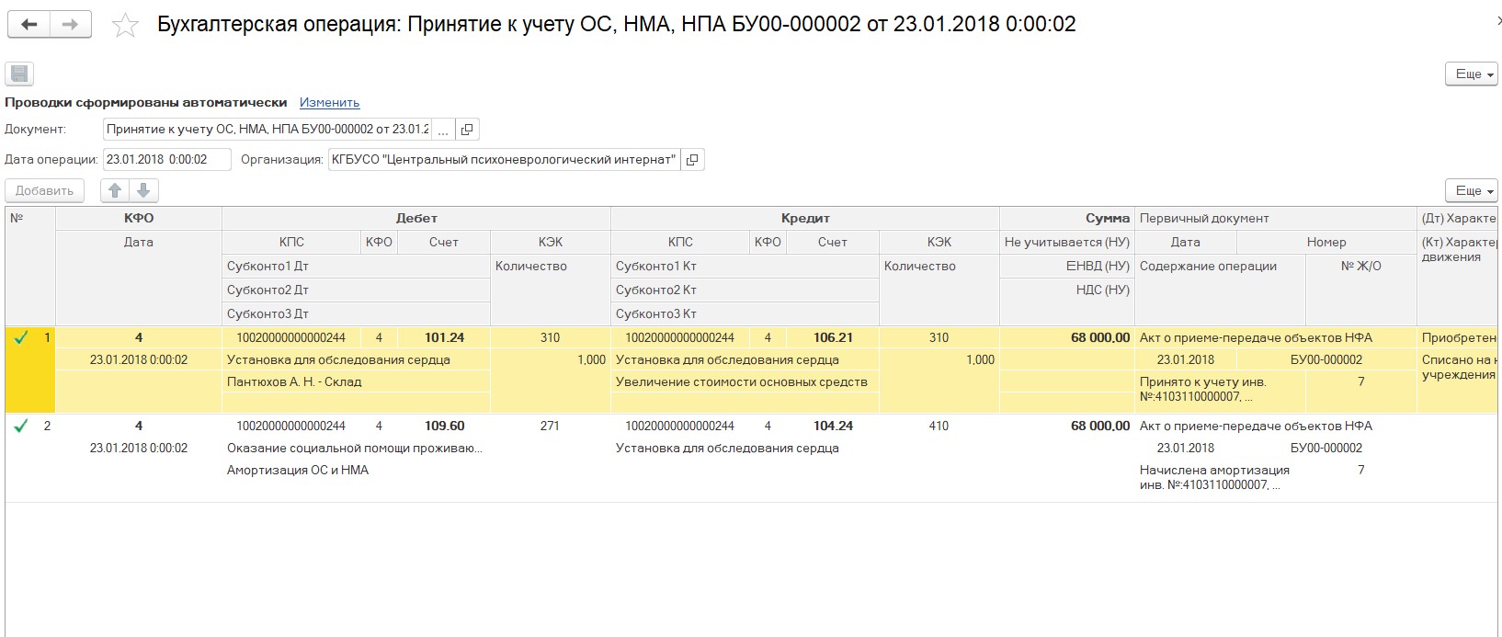Image resolution: width=1502 pixels, height=637 pixels.
Task: Click the Дебет column header
Action: (x=416, y=219)
